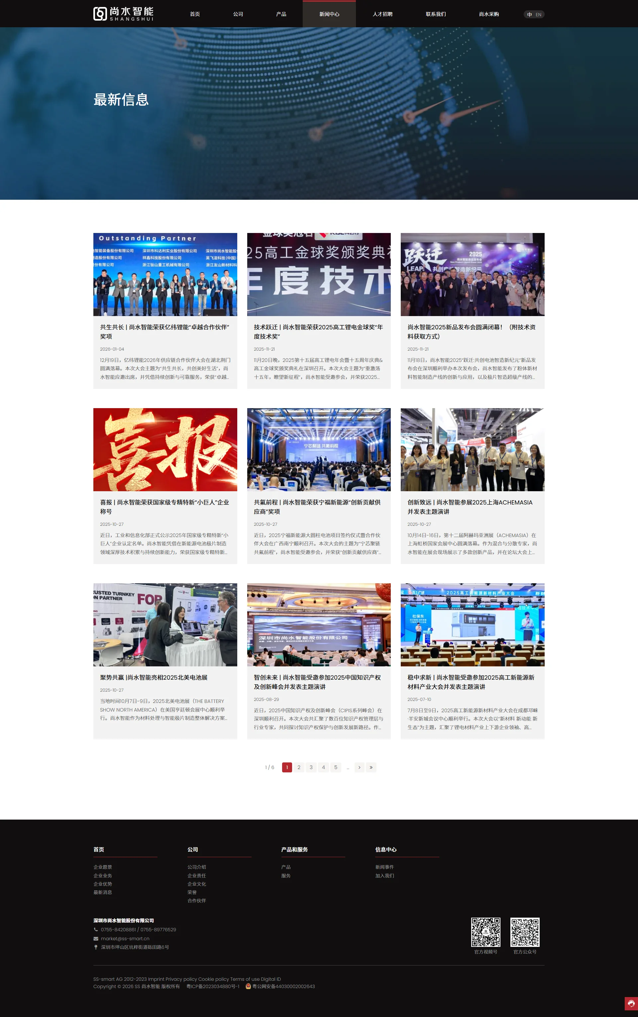Open article about 2025北美电池展

tap(154, 677)
